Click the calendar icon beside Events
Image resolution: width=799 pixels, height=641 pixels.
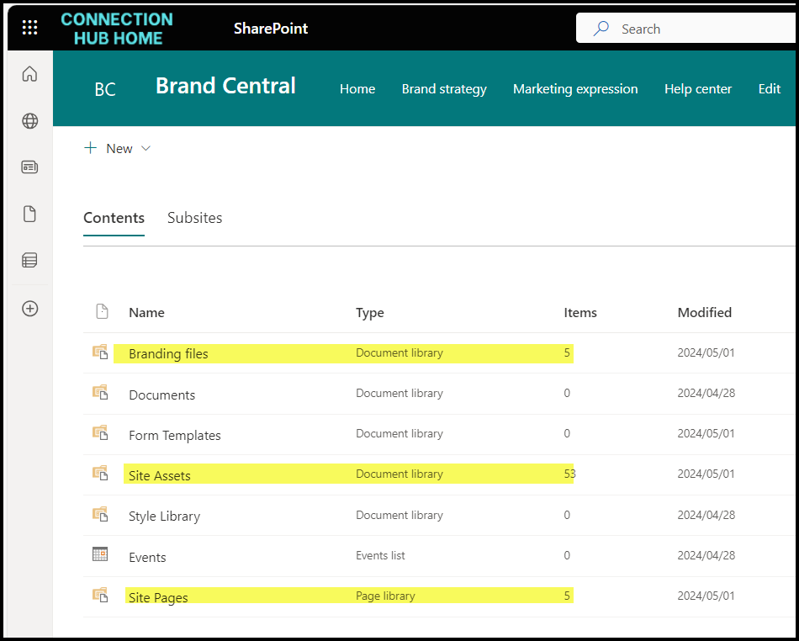[100, 554]
